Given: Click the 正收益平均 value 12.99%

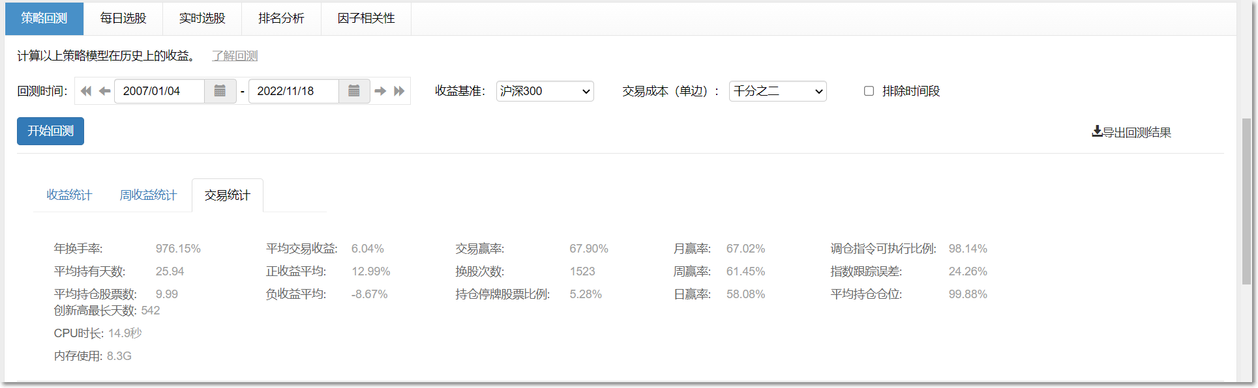Looking at the screenshot, I should (371, 271).
